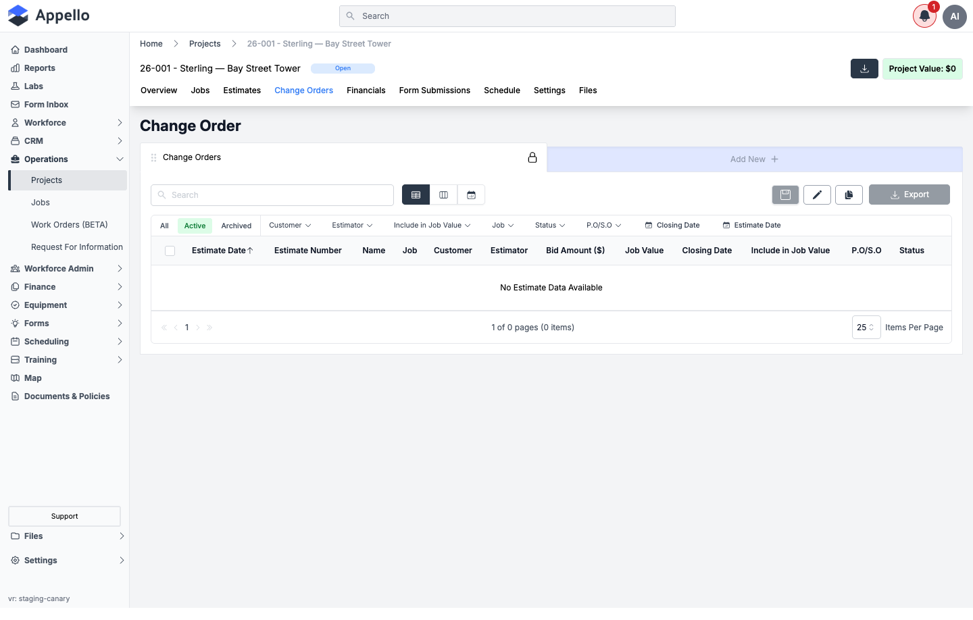Click the Scheduling calendar icon in sidebar
The width and height of the screenshot is (973, 620).
click(x=15, y=342)
